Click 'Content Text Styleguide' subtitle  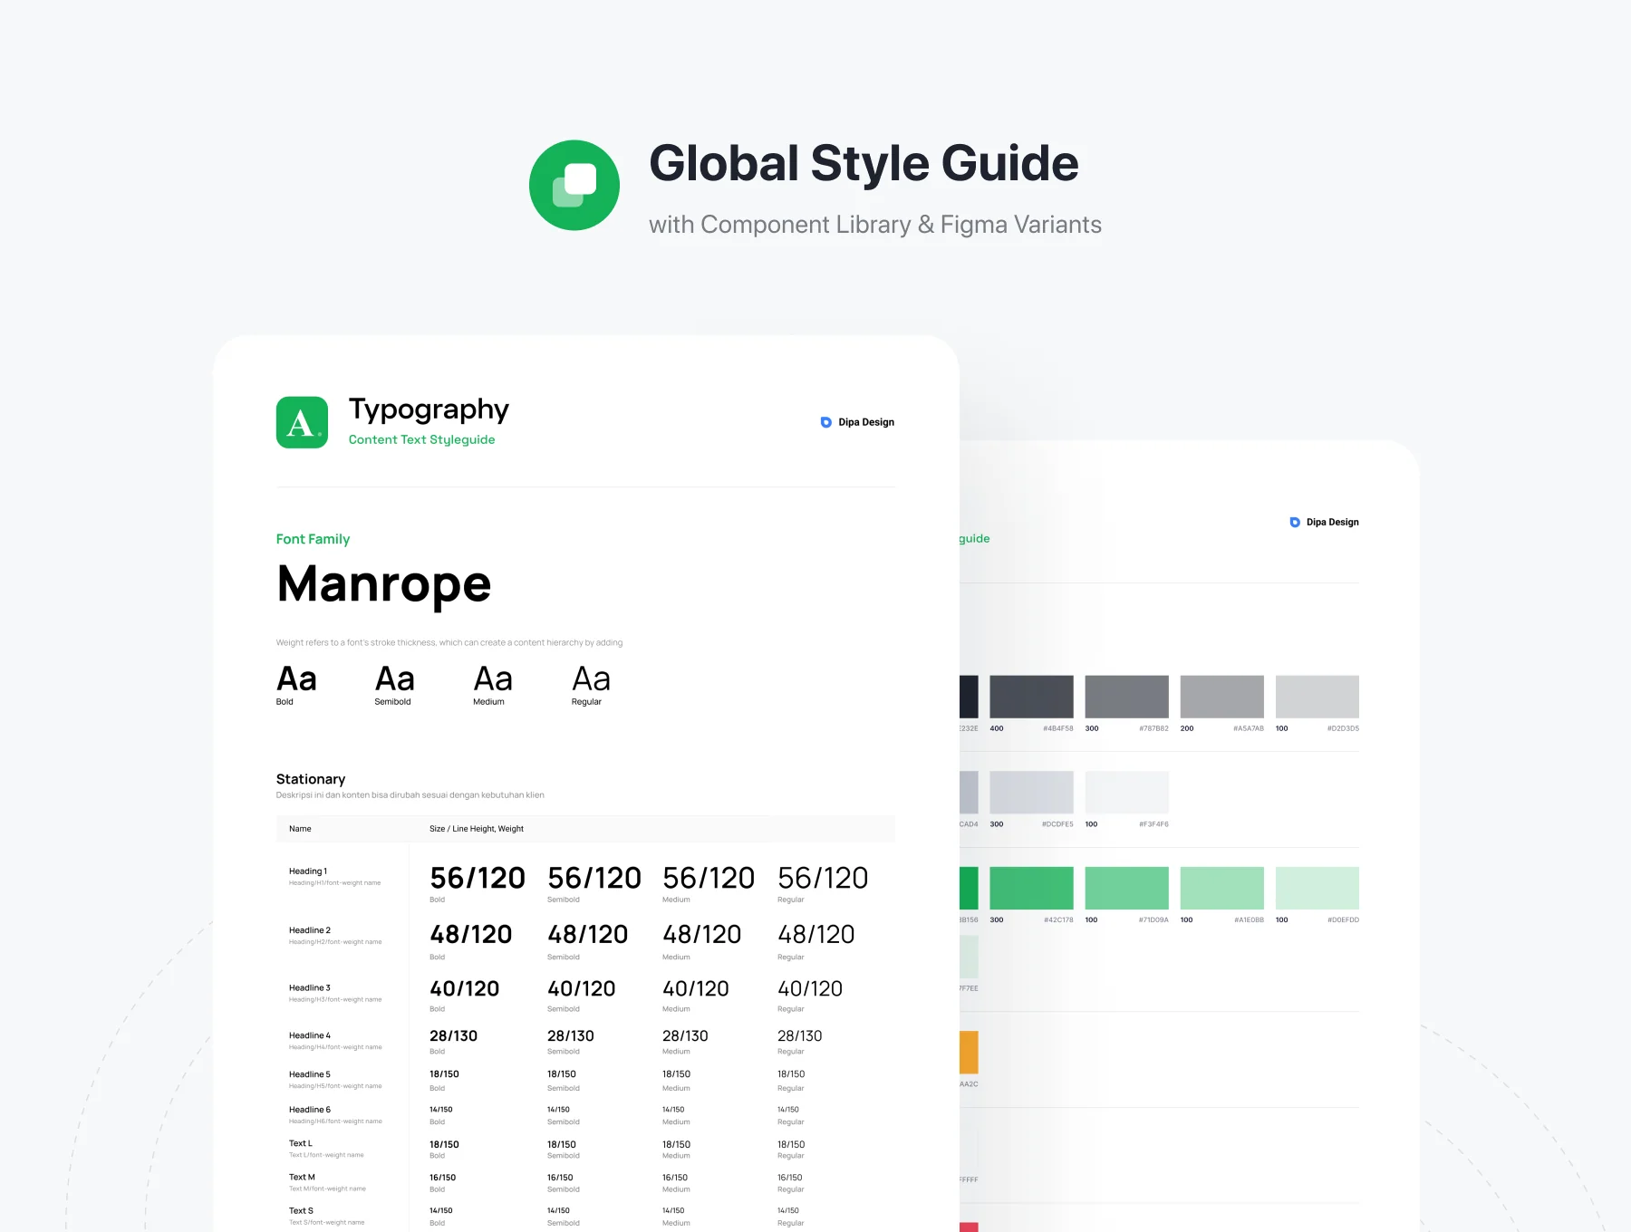[421, 439]
